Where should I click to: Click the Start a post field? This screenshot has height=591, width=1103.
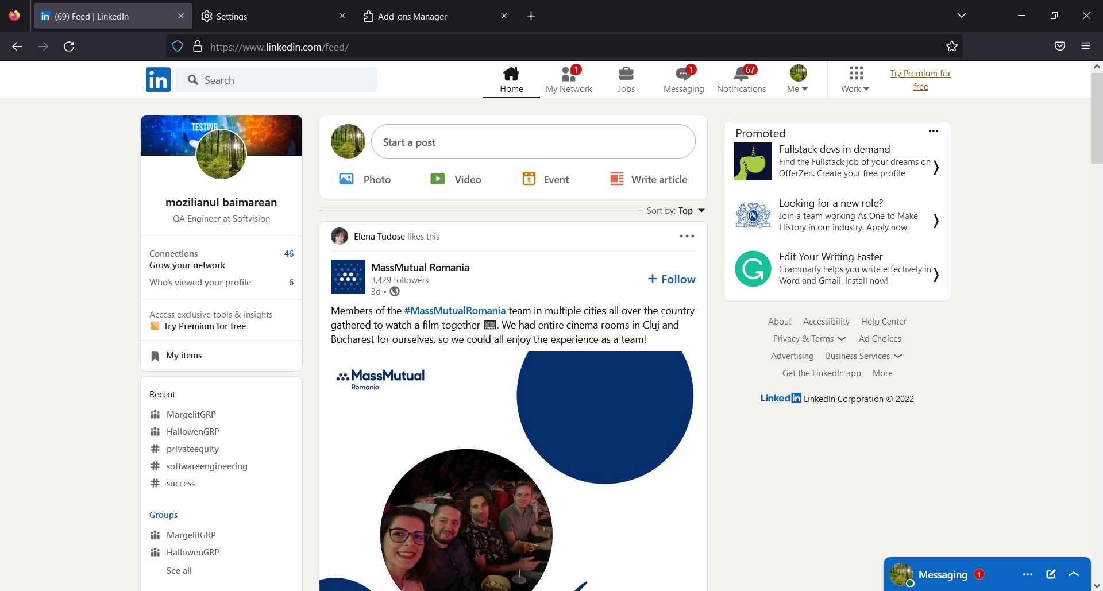(x=533, y=141)
